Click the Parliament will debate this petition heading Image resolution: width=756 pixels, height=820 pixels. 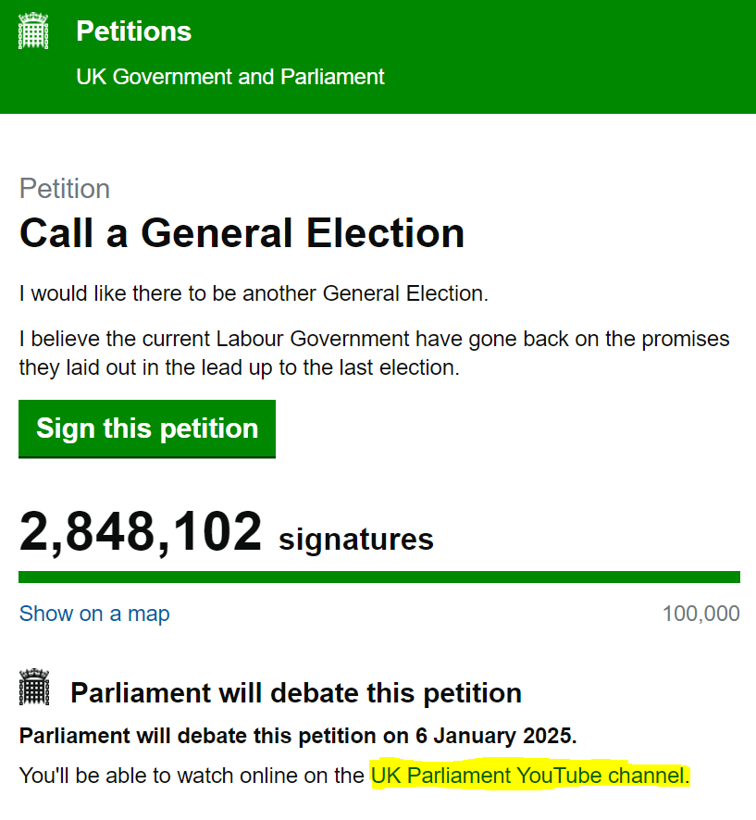296,693
